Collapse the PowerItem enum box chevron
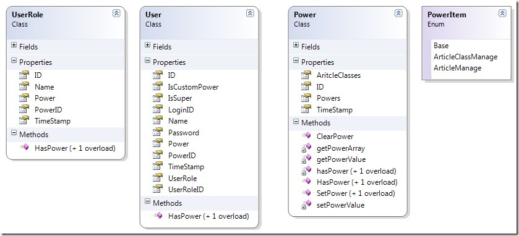The image size is (519, 236). pos(502,13)
